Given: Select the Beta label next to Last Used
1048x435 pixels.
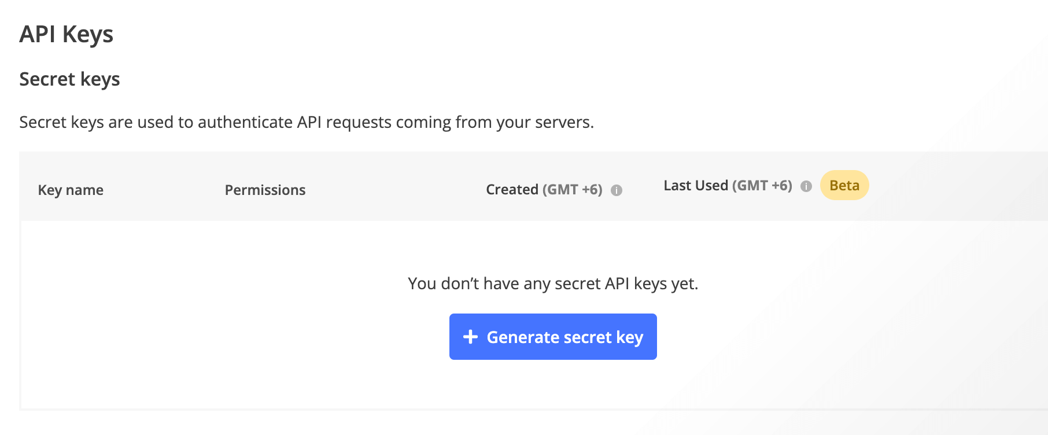Looking at the screenshot, I should pyautogui.click(x=844, y=185).
